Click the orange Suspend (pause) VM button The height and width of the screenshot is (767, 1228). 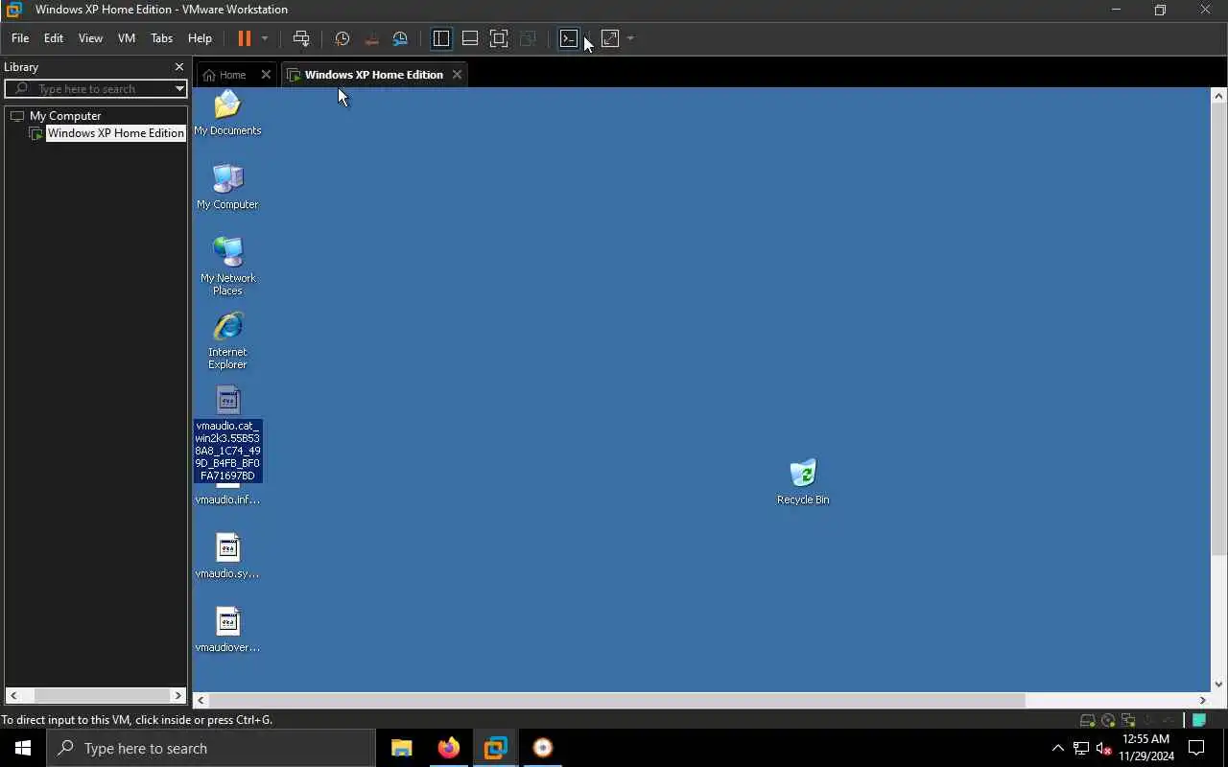click(x=244, y=38)
